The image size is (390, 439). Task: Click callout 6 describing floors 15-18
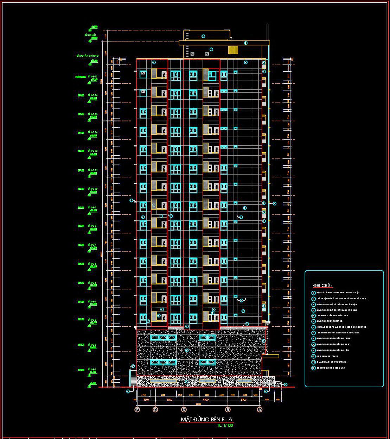pyautogui.click(x=313, y=327)
